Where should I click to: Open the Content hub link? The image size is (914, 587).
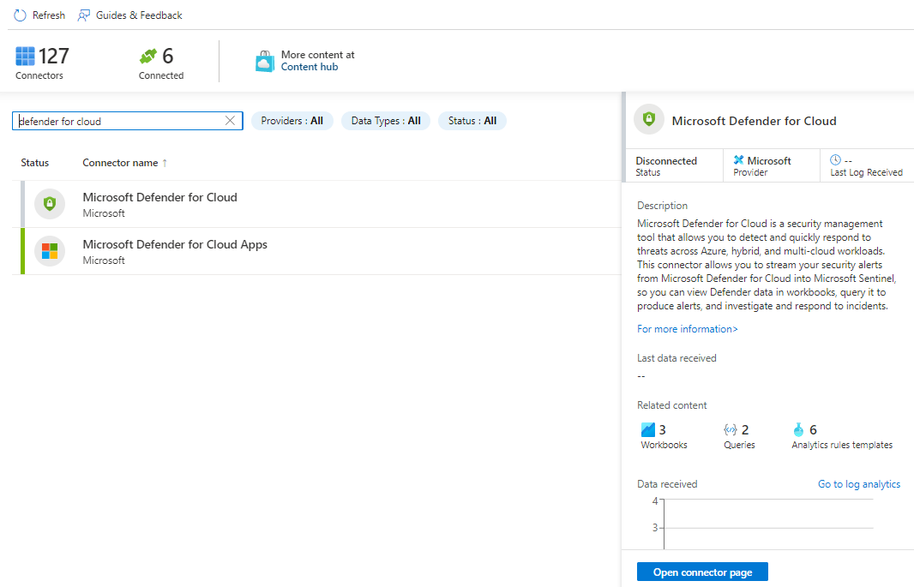pyautogui.click(x=309, y=67)
